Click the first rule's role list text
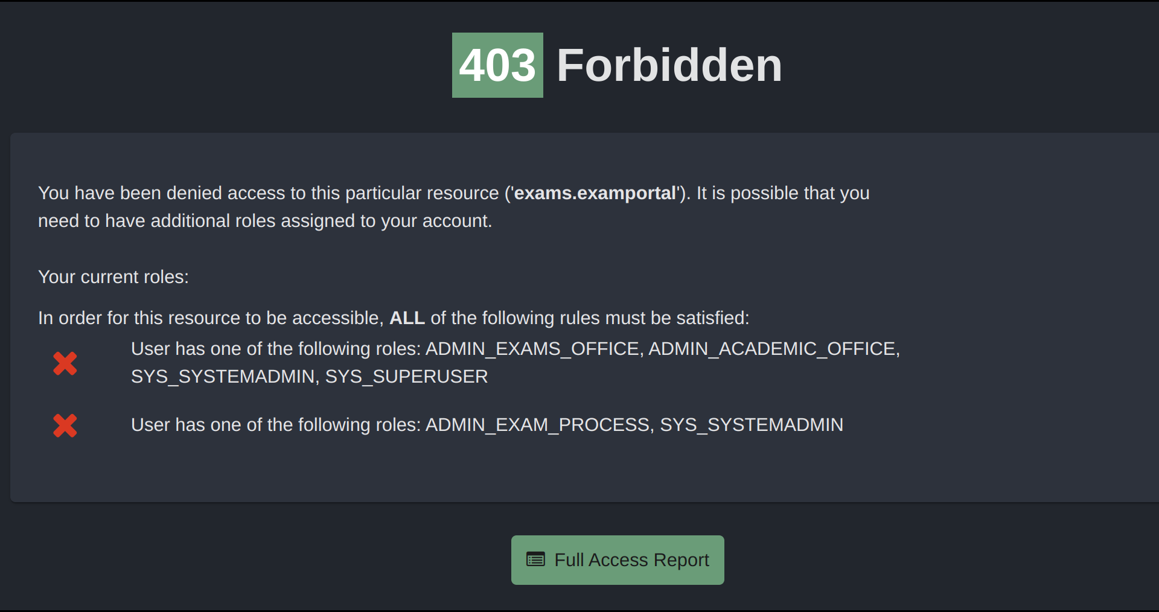 (x=515, y=362)
